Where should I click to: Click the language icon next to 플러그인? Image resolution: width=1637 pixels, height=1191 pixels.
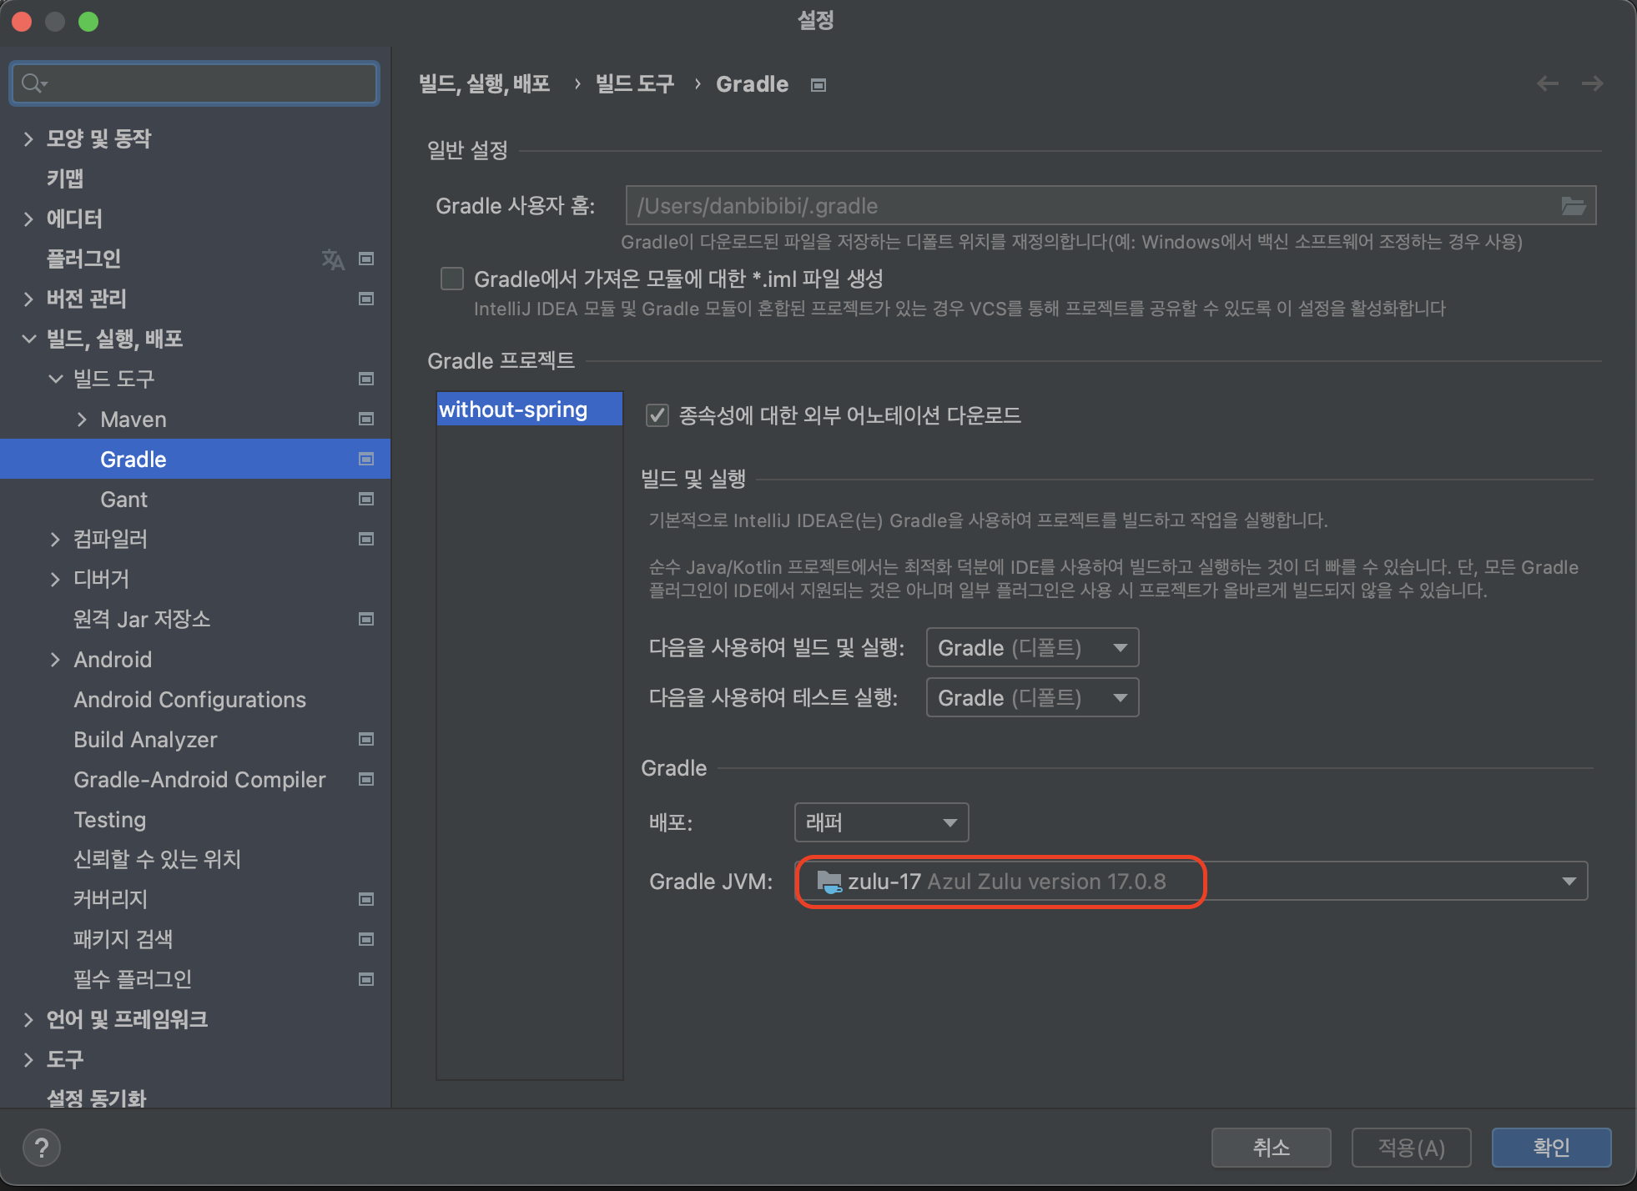coord(333,259)
